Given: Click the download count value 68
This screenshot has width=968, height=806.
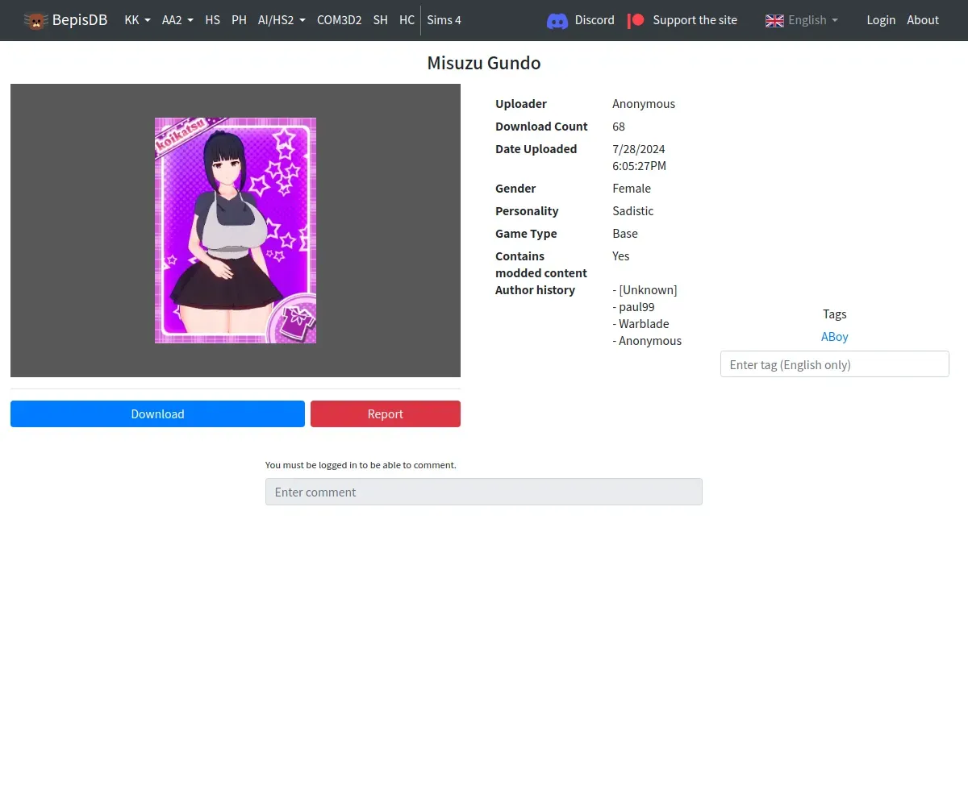Looking at the screenshot, I should (619, 127).
